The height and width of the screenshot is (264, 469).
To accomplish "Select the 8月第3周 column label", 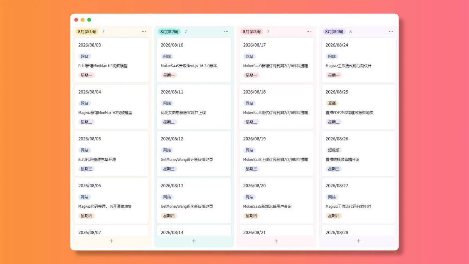I will 252,32.
